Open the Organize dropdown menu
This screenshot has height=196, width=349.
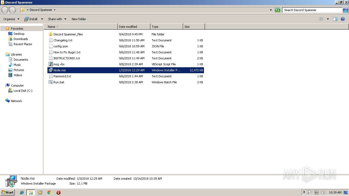pos(11,19)
